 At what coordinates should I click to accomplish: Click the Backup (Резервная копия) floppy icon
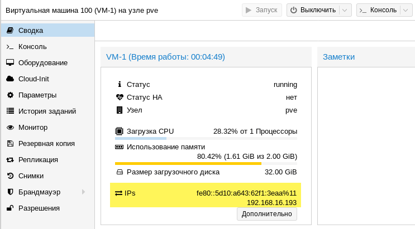[9, 143]
